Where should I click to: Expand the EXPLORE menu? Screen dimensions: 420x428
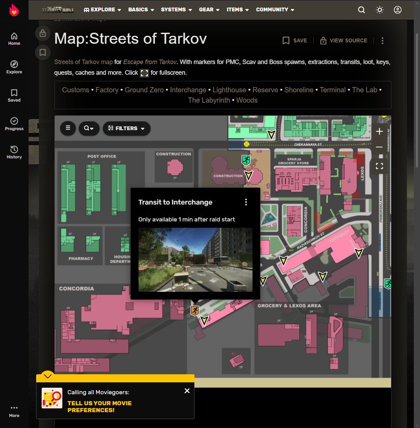103,10
